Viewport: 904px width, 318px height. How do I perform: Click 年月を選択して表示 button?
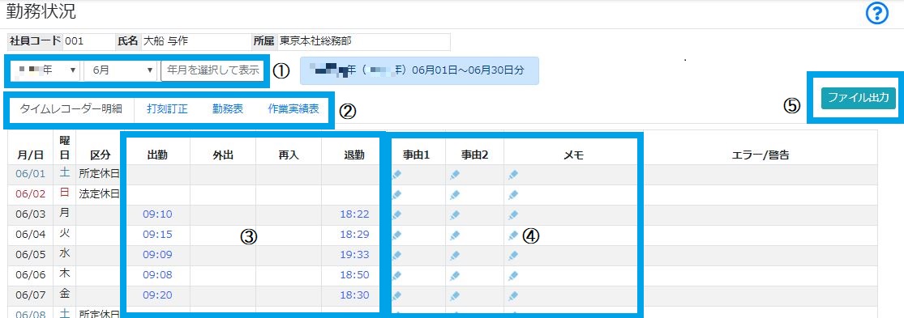pos(212,70)
